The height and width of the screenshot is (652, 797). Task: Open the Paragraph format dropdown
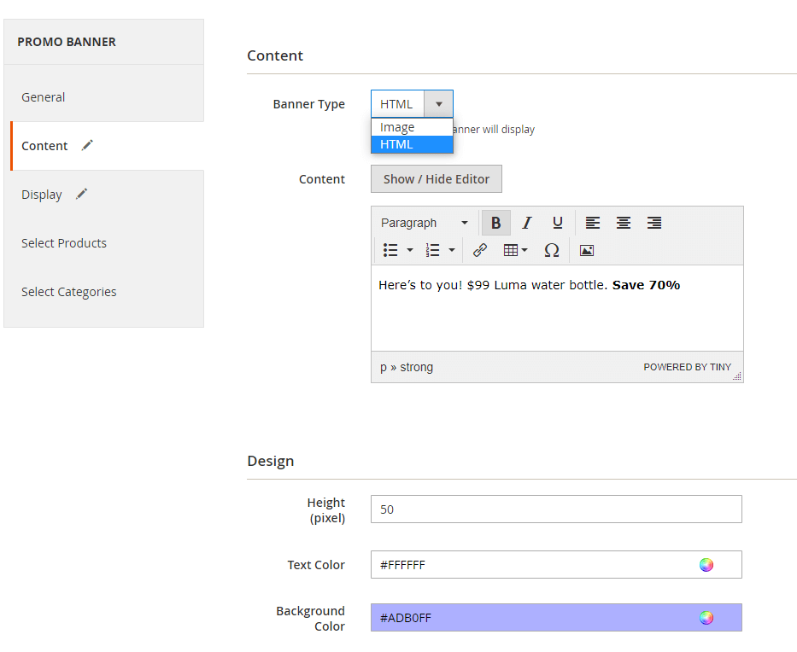(x=425, y=223)
